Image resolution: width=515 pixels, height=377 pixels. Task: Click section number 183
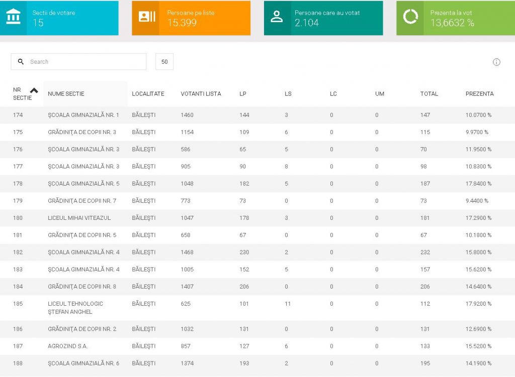click(x=18, y=270)
